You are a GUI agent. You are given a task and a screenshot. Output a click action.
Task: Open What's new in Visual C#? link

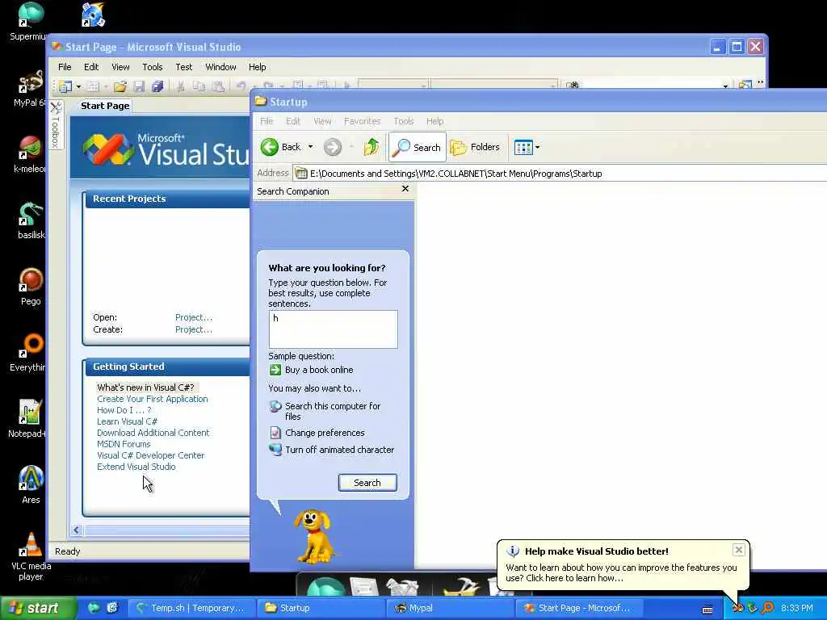click(145, 387)
